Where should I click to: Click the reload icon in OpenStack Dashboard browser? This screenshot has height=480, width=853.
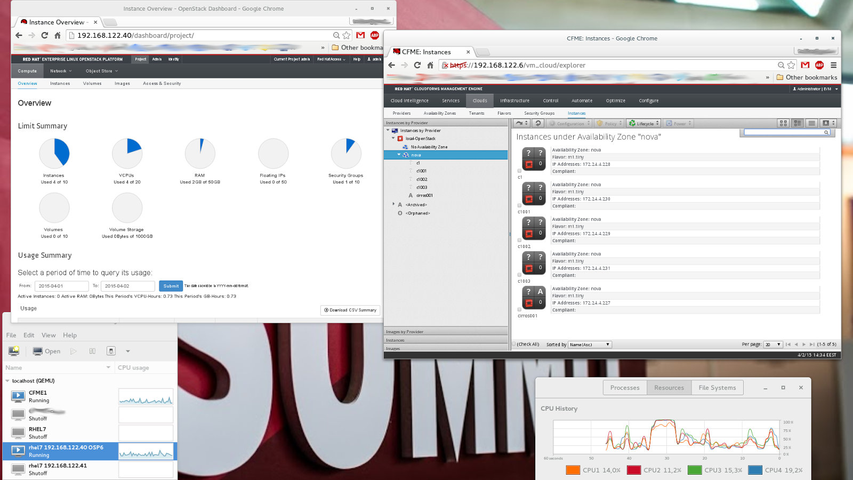coord(44,35)
